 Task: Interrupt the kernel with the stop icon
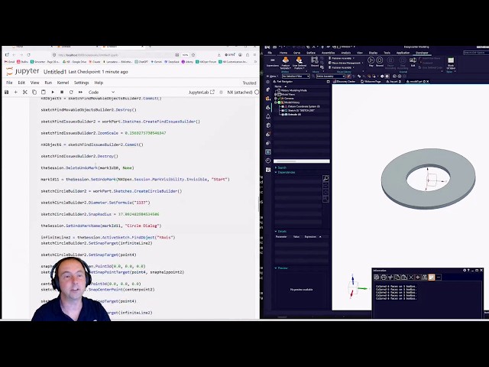[x=62, y=92]
